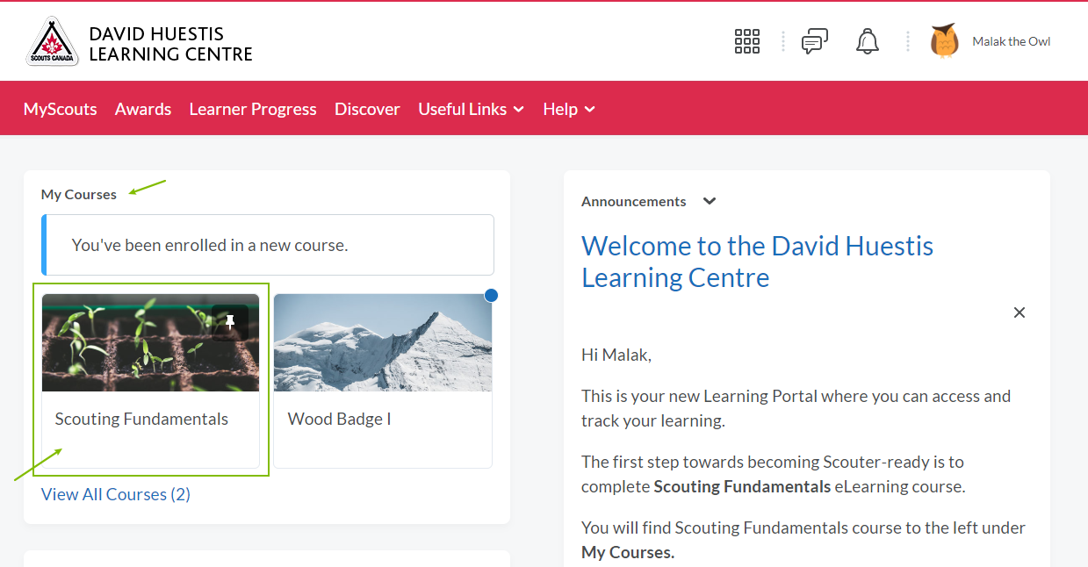Click the owl profile avatar
Screen dimensions: 1088x567
[x=944, y=41]
